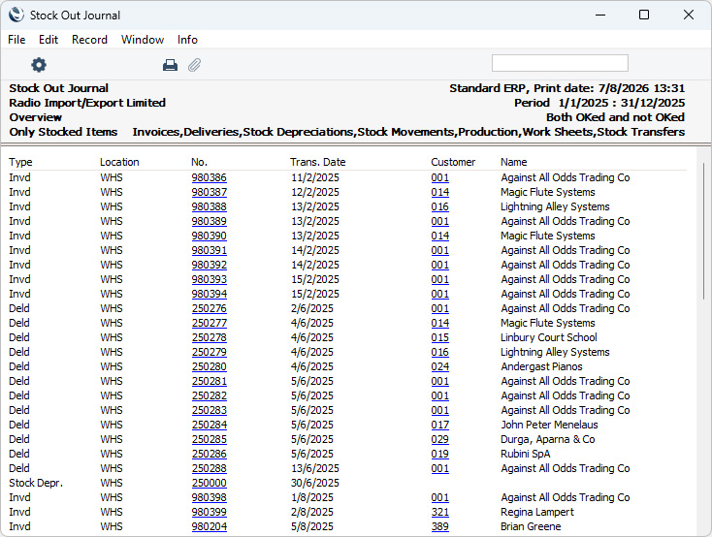Screen dimensions: 712x537
Task: Open invoice number 980399
Action: [x=209, y=512]
